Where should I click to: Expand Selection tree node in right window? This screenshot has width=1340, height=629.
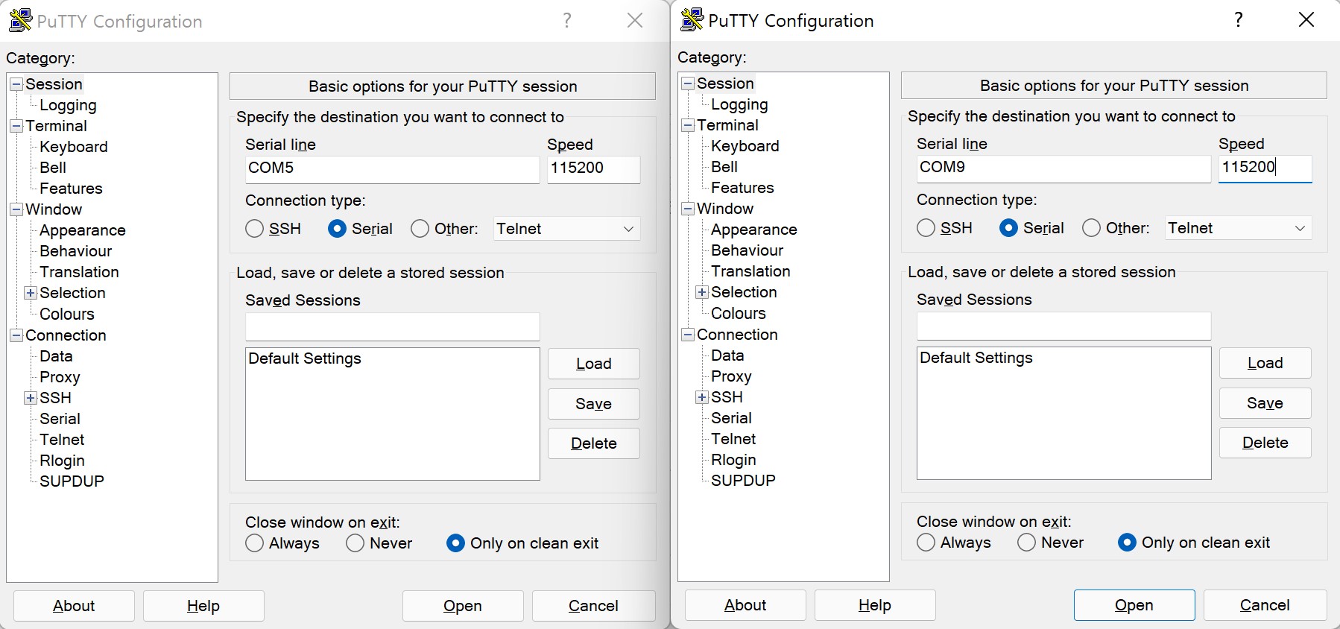point(702,292)
